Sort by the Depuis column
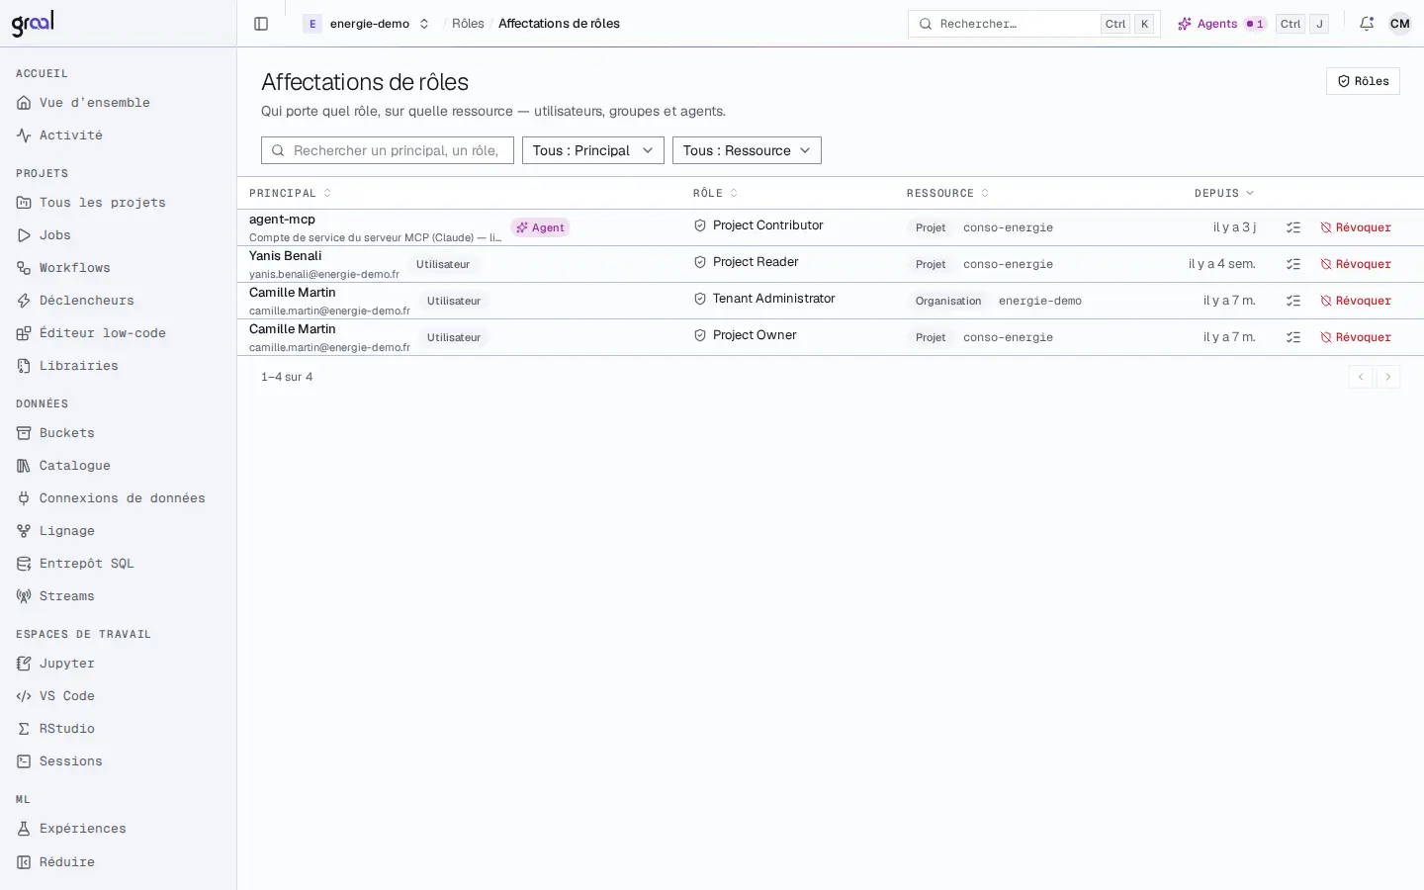1424x890 pixels. (1224, 193)
